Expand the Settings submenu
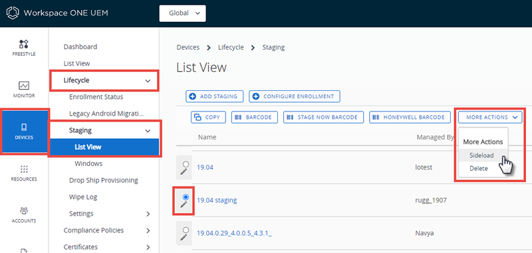Viewport: 532px width, 253px height. [148, 214]
